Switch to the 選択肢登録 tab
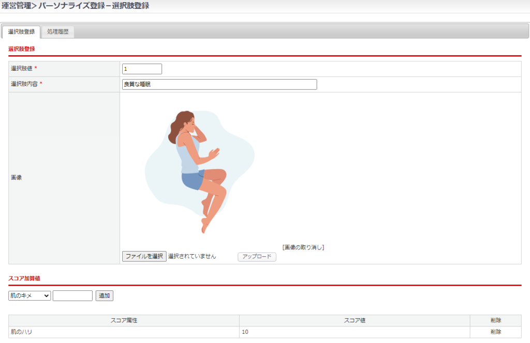Viewport: 530px width, 343px height. pyautogui.click(x=21, y=32)
